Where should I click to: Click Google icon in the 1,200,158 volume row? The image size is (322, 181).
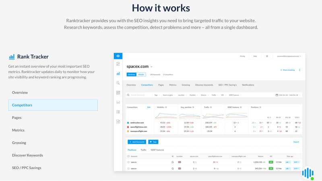(x=173, y=162)
